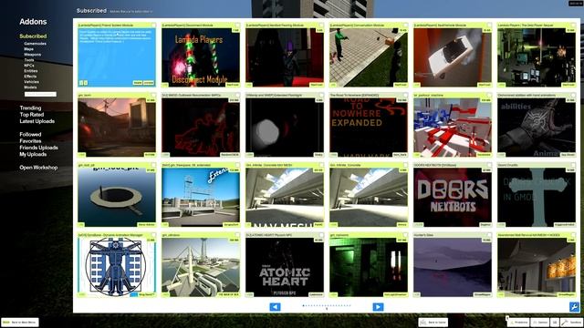The height and width of the screenshot is (328, 584).
Task: Open the Sandbox gamemode dropdown
Action: click(572, 323)
